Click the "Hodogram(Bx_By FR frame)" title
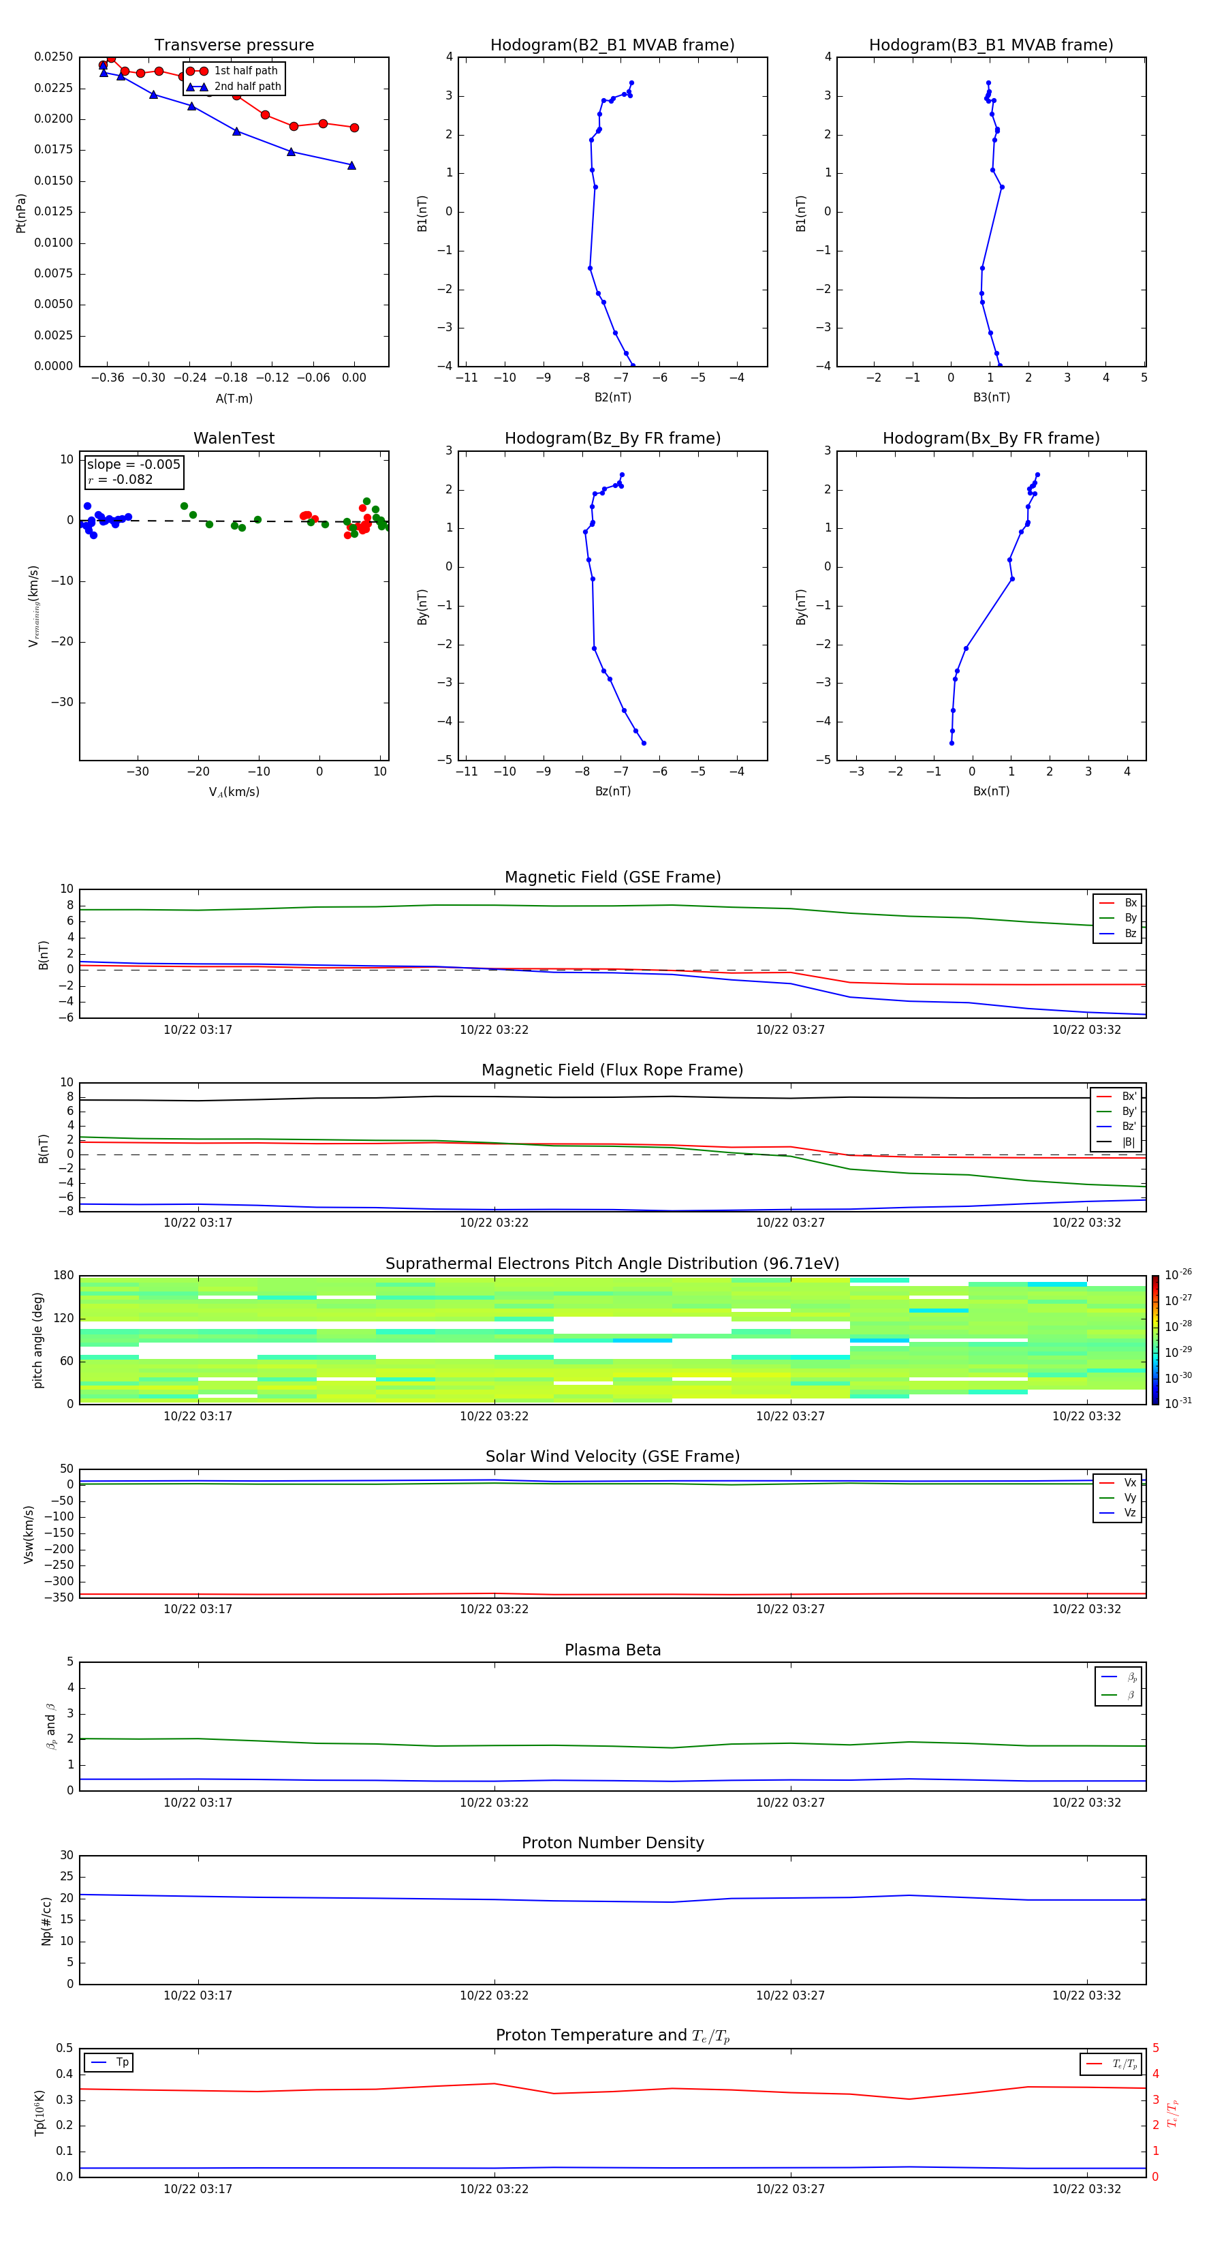Screen dimensions: 1226x2249 pyautogui.click(x=991, y=438)
